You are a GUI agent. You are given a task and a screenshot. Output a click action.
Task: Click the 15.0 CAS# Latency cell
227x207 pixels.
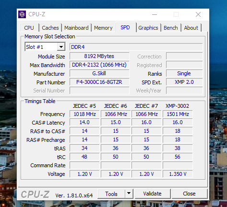pos(116,122)
